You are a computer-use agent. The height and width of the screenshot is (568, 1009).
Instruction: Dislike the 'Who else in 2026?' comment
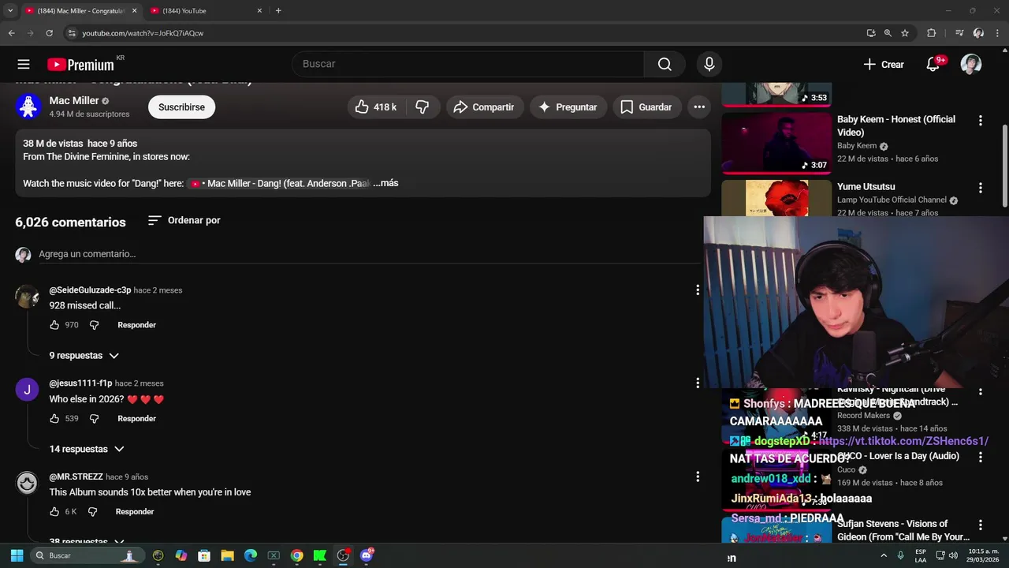click(94, 419)
